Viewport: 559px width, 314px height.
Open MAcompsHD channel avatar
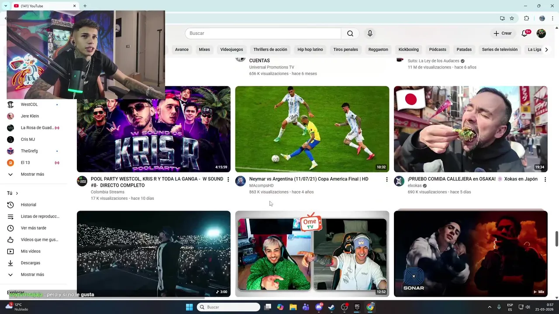(241, 181)
